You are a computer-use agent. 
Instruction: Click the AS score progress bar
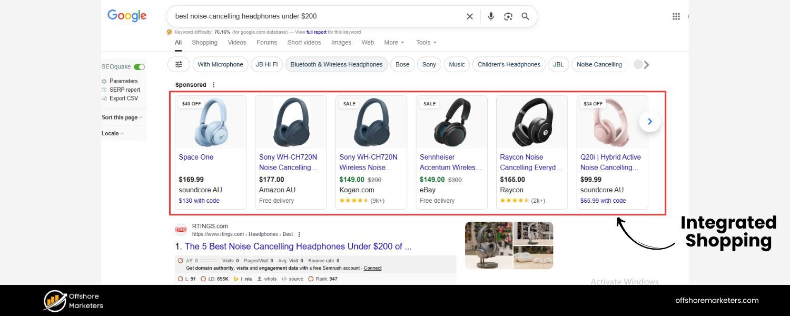(x=208, y=260)
